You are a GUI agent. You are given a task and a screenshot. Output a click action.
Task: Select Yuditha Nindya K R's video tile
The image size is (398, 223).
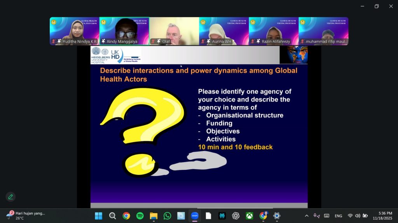pyautogui.click(x=75, y=31)
